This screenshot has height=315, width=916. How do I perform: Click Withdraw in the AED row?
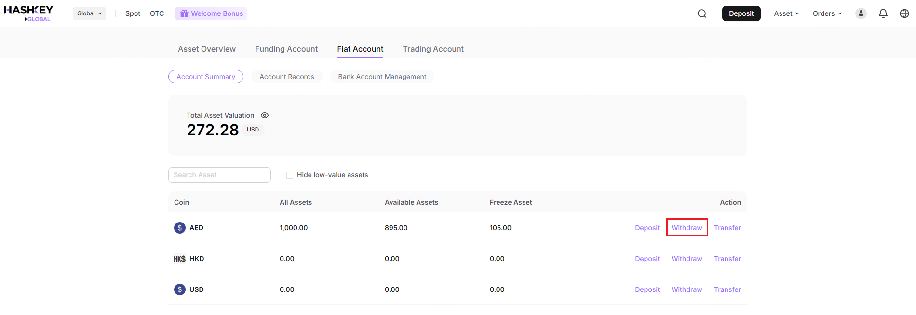(687, 228)
